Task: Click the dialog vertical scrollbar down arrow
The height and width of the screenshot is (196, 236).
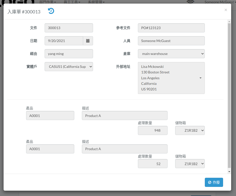Action: (x=229, y=172)
